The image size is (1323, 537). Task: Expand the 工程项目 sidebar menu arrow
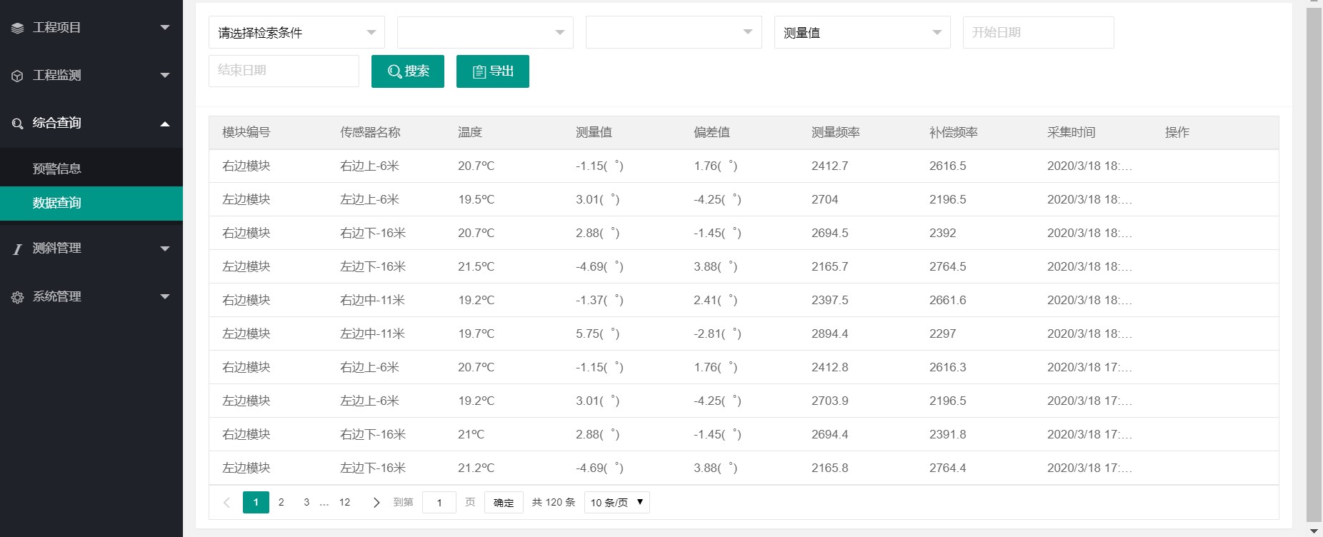click(x=165, y=28)
